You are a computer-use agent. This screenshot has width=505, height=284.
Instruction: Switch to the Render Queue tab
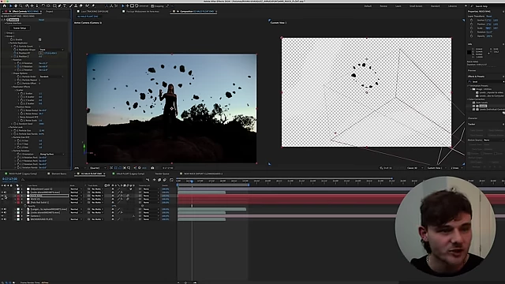(x=162, y=174)
